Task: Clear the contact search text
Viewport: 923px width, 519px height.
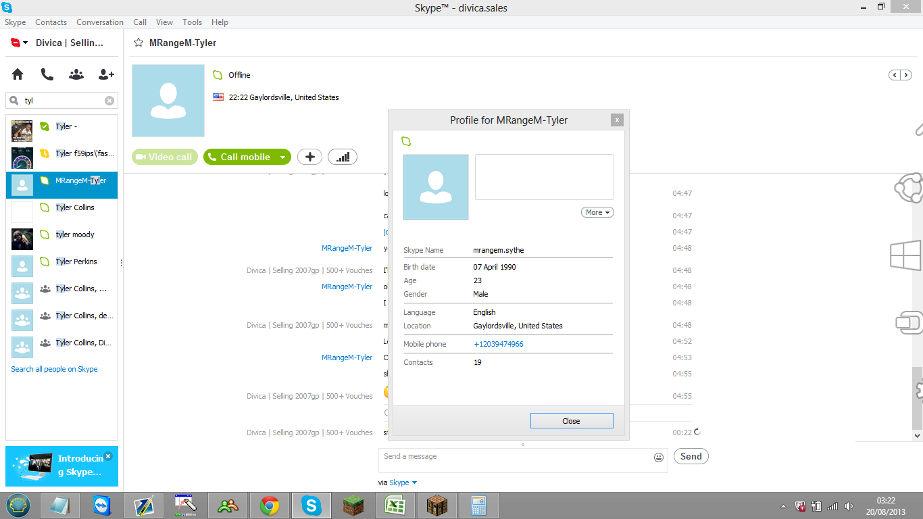Action: point(109,101)
